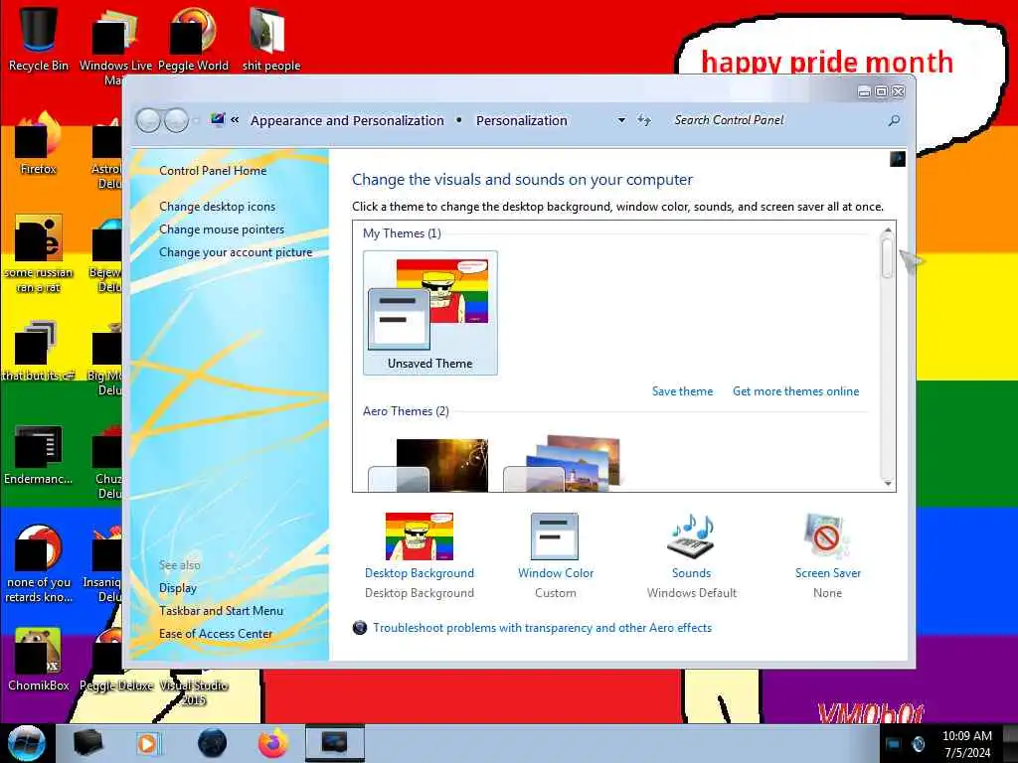Click the help icon in Personalization window

point(898,159)
